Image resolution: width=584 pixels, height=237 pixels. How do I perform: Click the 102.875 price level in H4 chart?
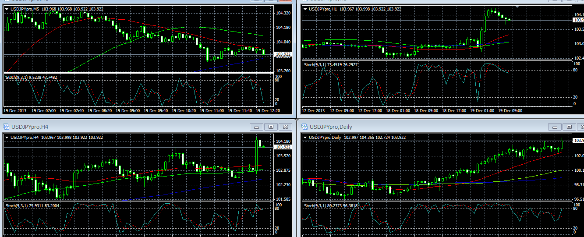coord(284,170)
